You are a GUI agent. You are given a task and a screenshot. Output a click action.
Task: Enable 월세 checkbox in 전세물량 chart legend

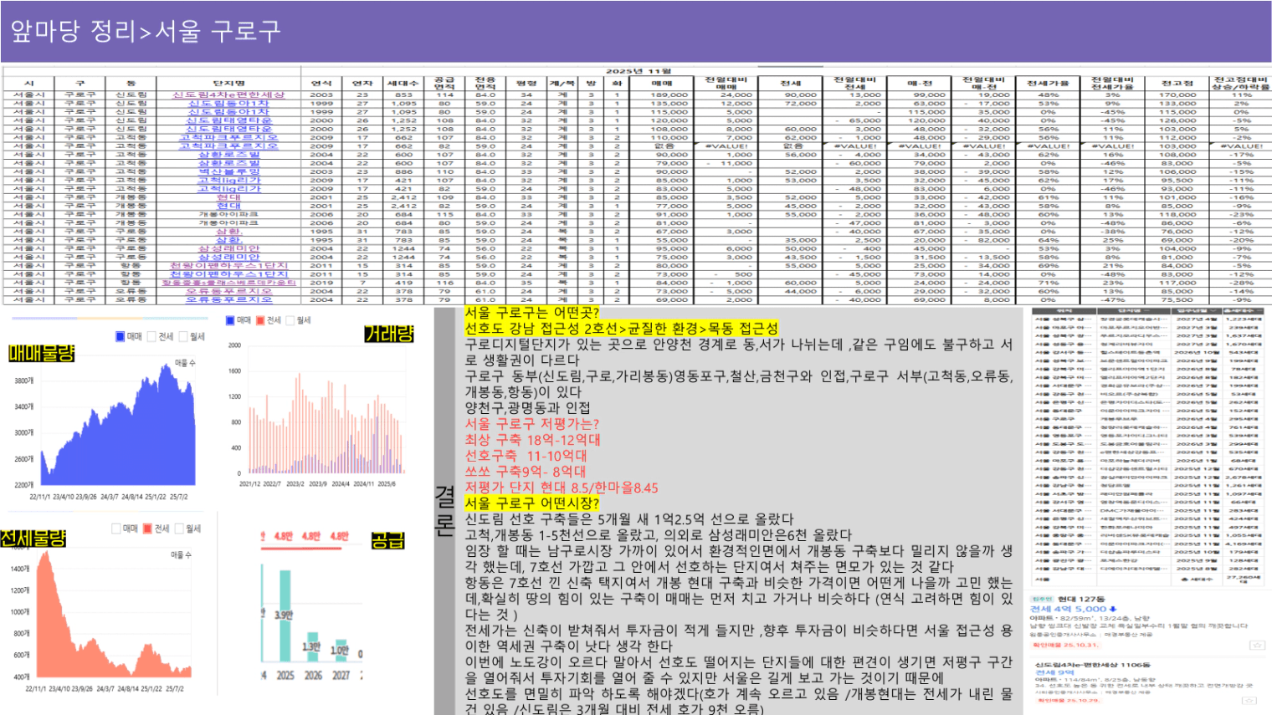[x=180, y=529]
